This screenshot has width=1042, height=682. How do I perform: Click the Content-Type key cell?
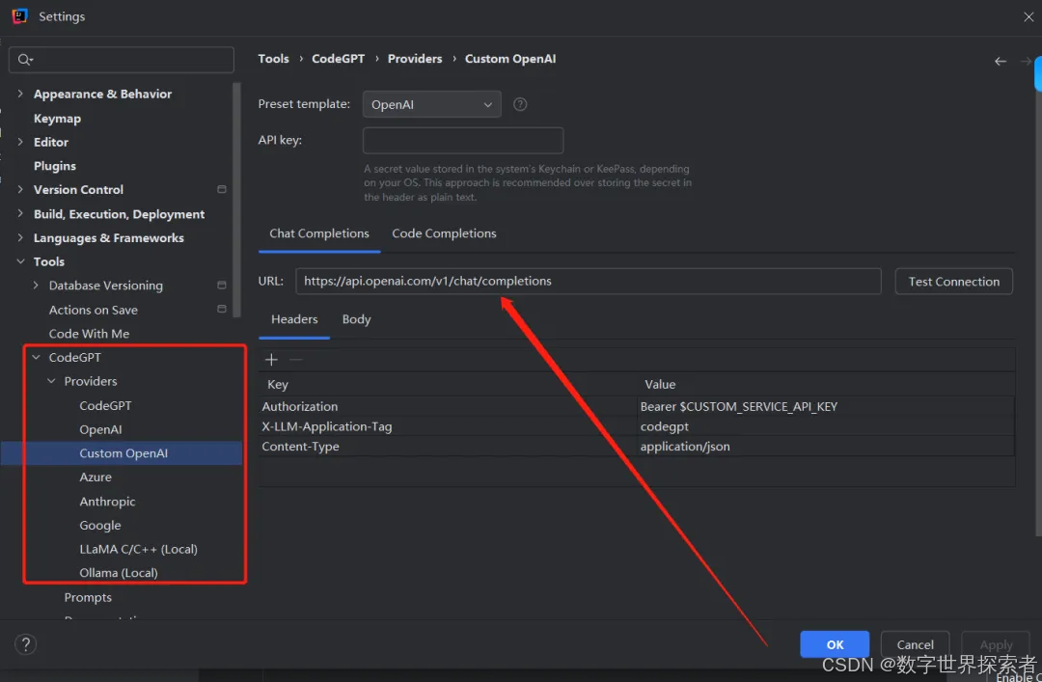[x=448, y=446]
